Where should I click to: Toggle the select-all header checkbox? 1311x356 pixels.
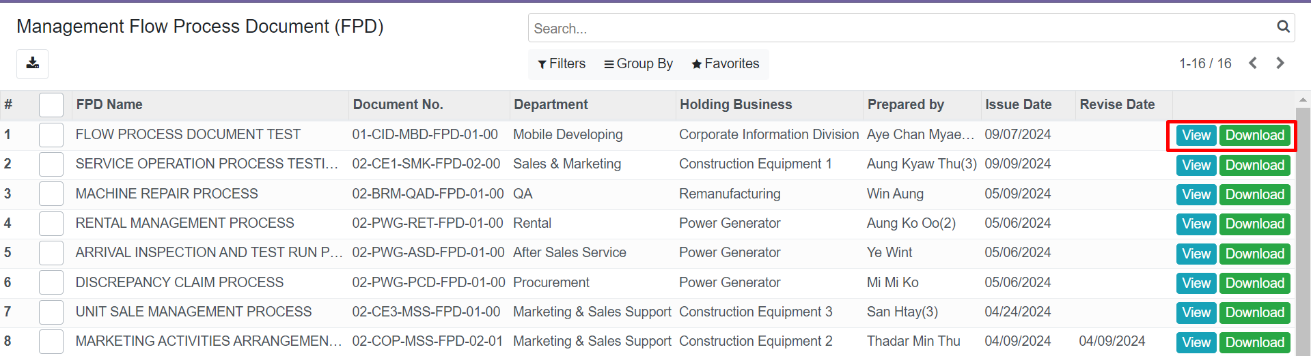point(51,105)
